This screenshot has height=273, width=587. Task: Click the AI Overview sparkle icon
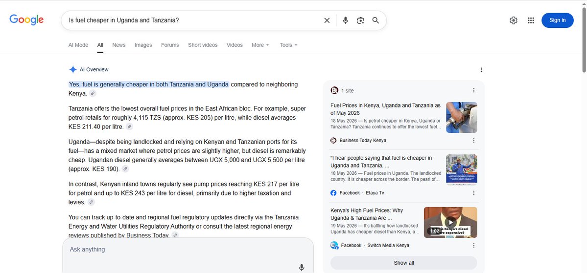click(72, 69)
